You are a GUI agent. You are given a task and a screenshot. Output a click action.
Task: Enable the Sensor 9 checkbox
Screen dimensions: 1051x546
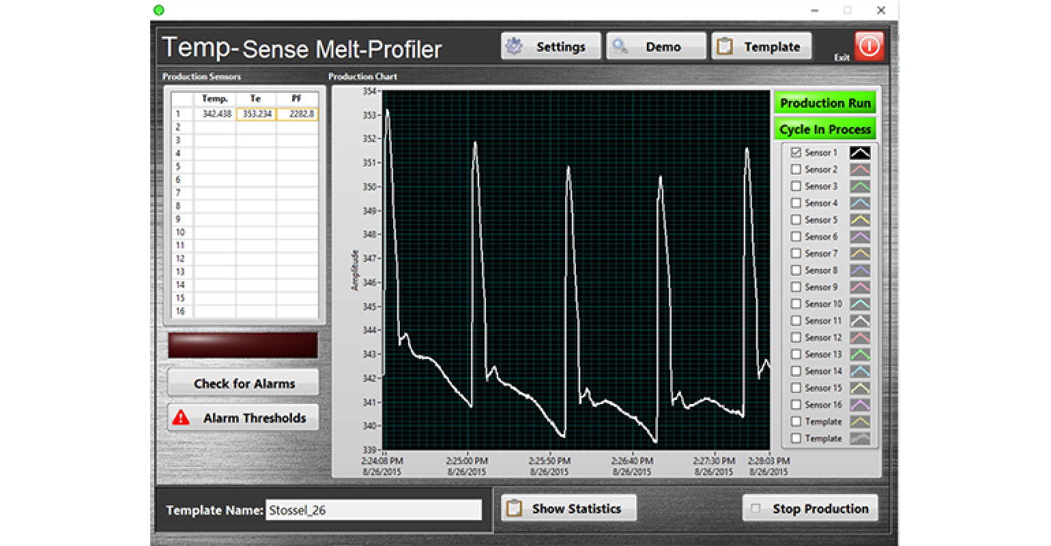[796, 287]
